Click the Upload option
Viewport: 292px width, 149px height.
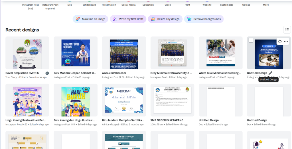coord(246,5)
